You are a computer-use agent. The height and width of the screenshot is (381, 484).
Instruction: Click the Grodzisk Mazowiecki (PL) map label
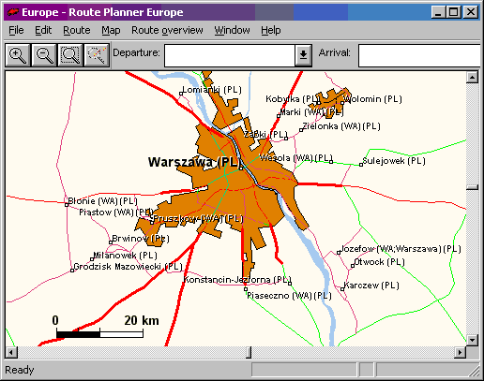128,267
